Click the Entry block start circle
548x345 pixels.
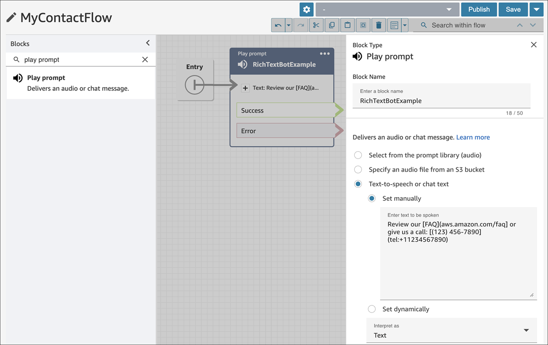(195, 85)
